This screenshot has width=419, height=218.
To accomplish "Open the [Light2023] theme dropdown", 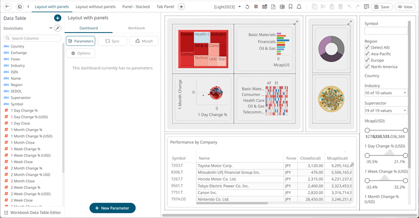I will 227,7.
